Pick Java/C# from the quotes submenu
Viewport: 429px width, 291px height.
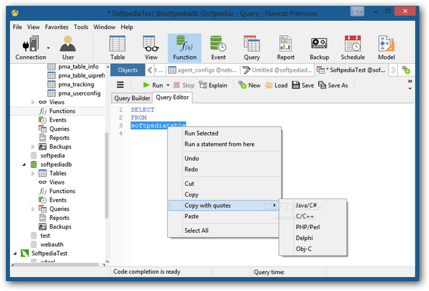click(x=308, y=205)
